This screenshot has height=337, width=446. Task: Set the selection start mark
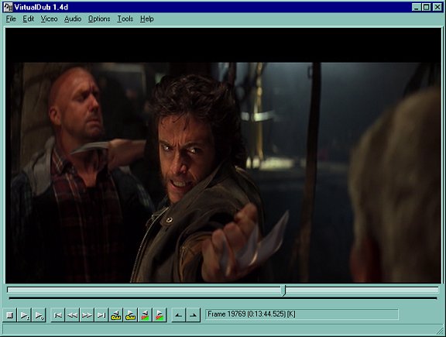coord(179,315)
